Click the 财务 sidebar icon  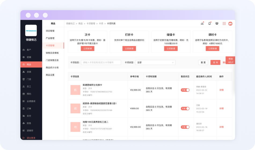point(24,123)
